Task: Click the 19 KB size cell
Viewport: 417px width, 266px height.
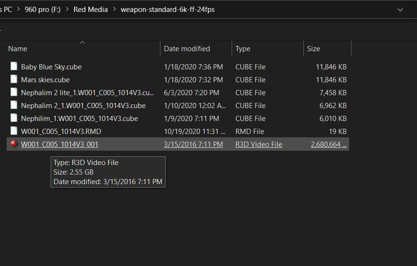Action: pyautogui.click(x=338, y=132)
